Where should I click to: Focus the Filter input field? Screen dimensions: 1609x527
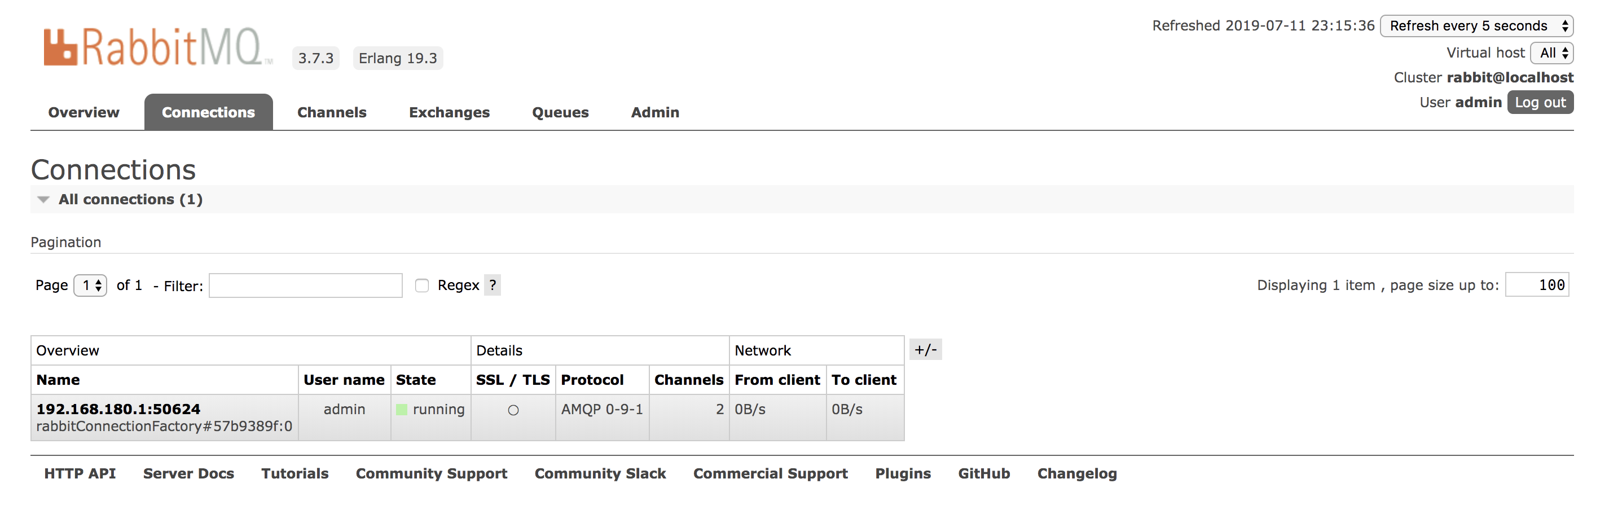coord(305,286)
